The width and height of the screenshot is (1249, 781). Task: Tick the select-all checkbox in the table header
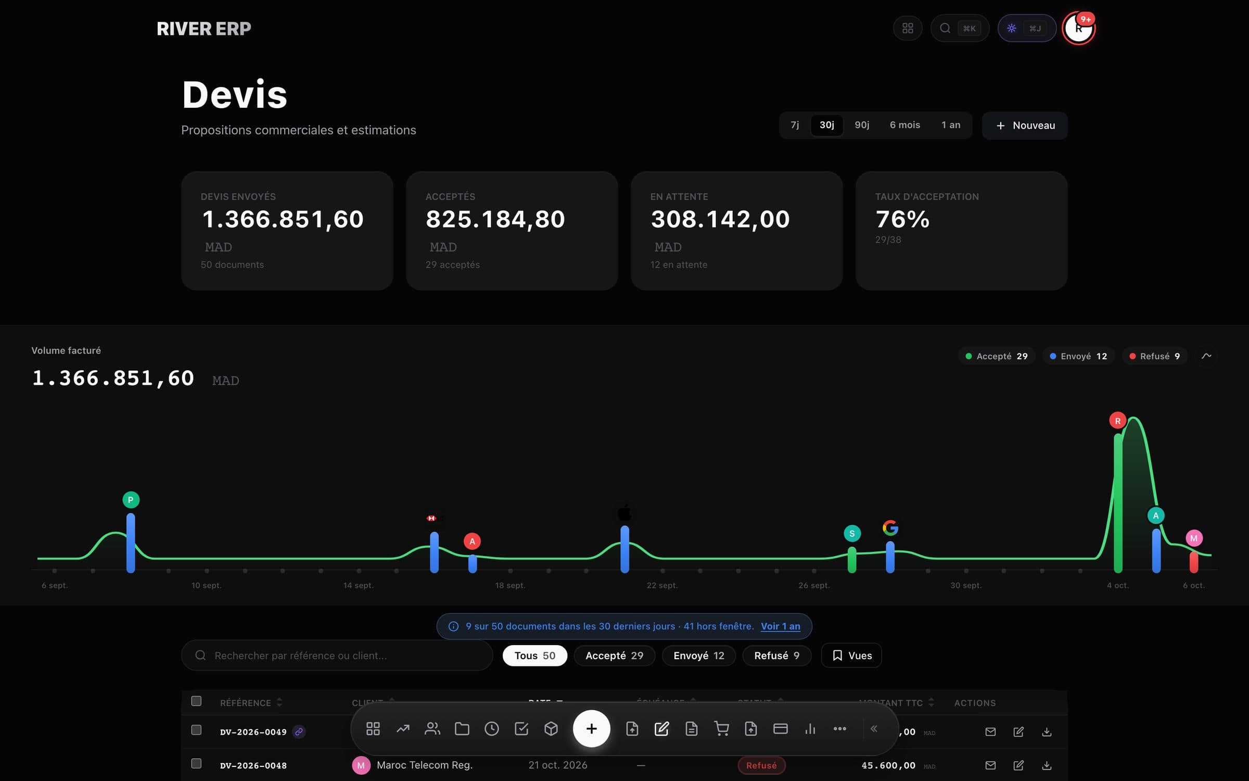coord(196,701)
